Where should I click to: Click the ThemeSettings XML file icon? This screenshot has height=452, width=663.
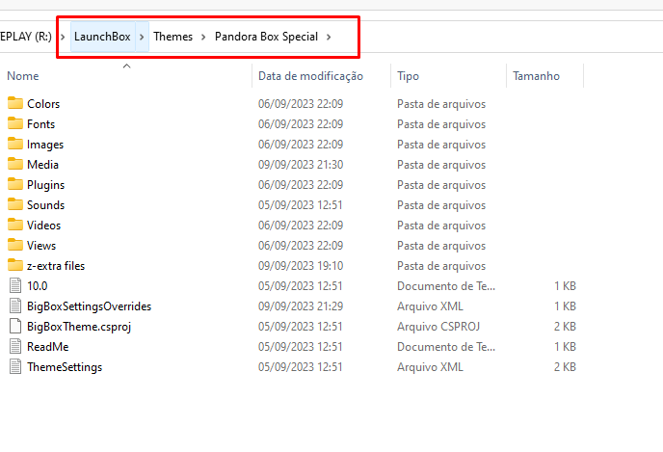14,366
